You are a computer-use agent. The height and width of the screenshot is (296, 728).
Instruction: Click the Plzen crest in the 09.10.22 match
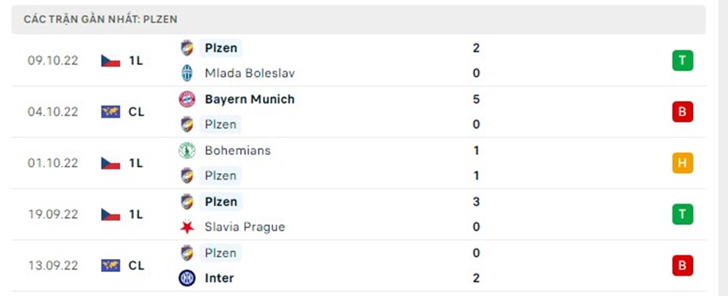pyautogui.click(x=187, y=48)
